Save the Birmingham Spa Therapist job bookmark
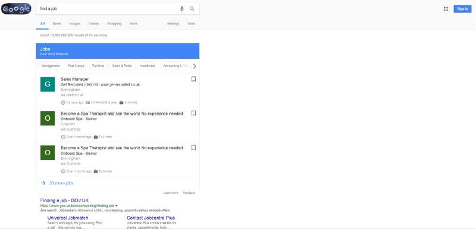476x229 pixels. (194, 148)
